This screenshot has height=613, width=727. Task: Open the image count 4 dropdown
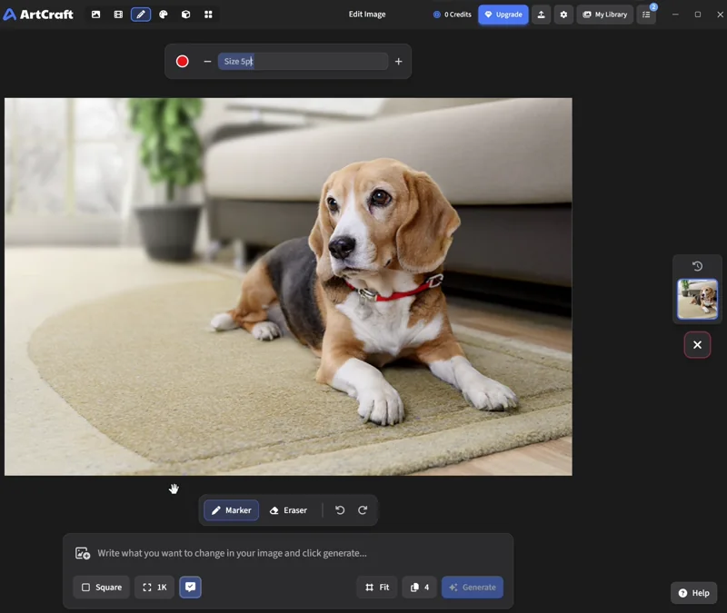click(x=420, y=587)
